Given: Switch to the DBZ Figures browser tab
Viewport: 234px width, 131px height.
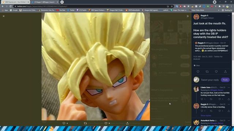Looking at the screenshot, I should [x=15, y=2].
